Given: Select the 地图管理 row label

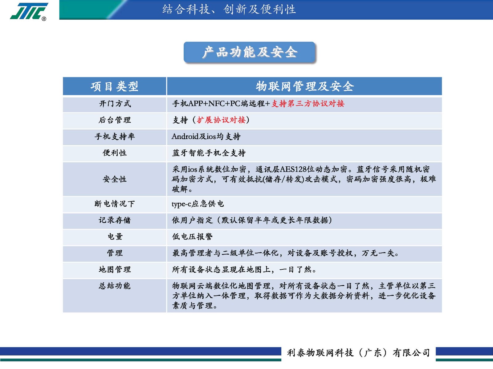Looking at the screenshot, I should click(x=115, y=270).
